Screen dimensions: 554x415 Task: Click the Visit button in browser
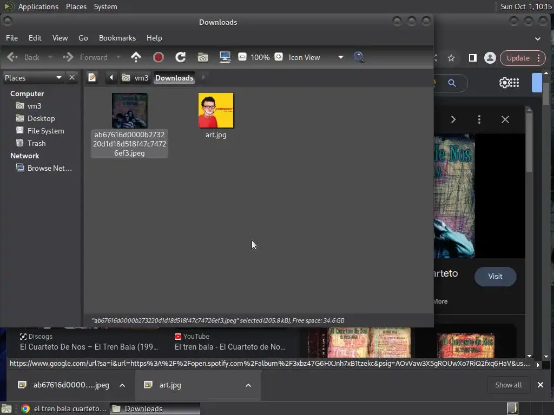coord(496,276)
